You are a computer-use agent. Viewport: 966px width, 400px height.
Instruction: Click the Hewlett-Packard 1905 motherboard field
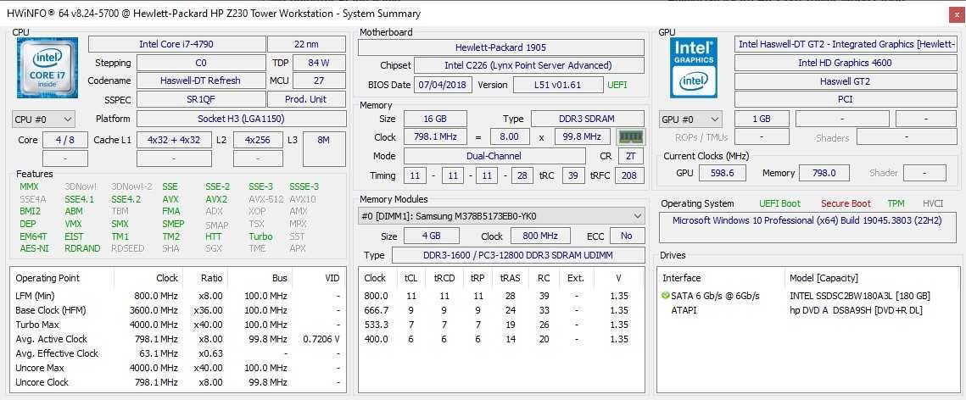[x=501, y=47]
